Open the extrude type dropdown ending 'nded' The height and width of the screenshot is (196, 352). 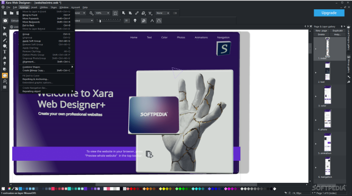click(84, 21)
